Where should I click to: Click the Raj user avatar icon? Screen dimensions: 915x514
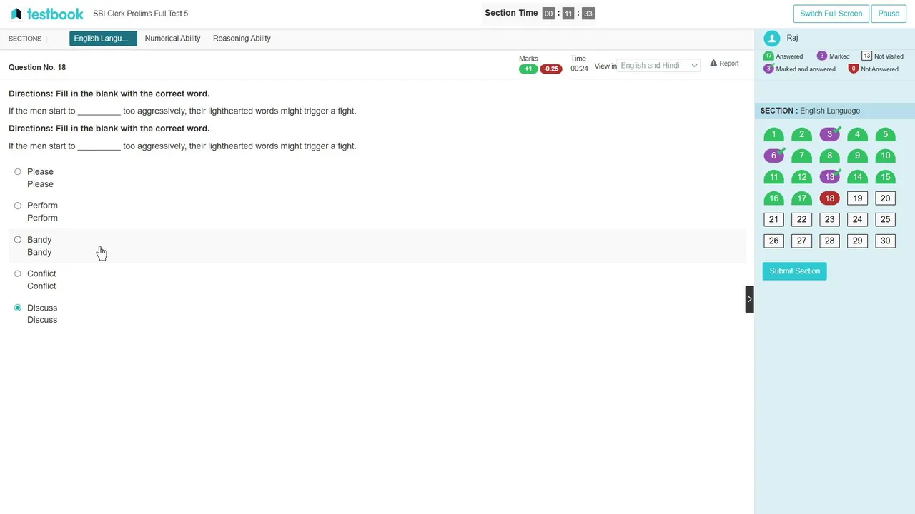[x=771, y=39]
